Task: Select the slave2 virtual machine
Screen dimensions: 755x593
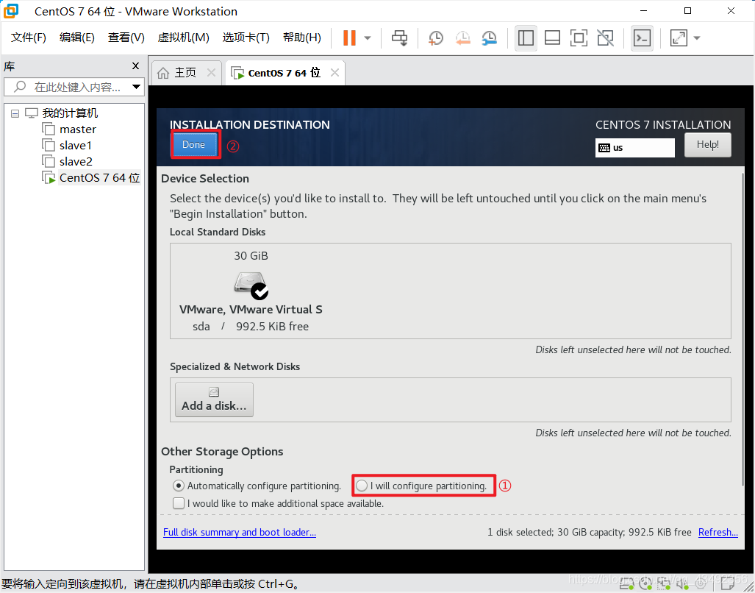Action: coord(67,161)
